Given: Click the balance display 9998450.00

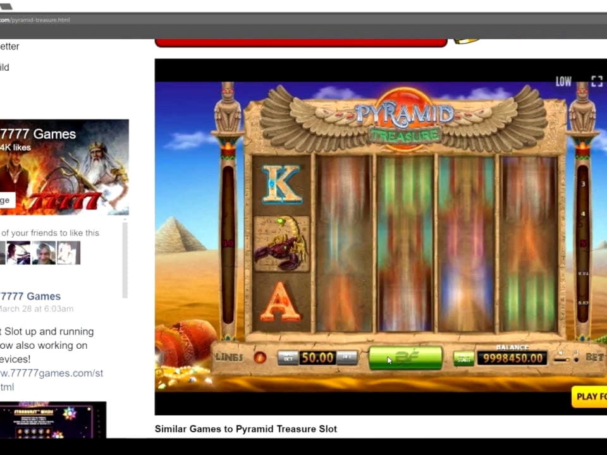Looking at the screenshot, I should (512, 358).
